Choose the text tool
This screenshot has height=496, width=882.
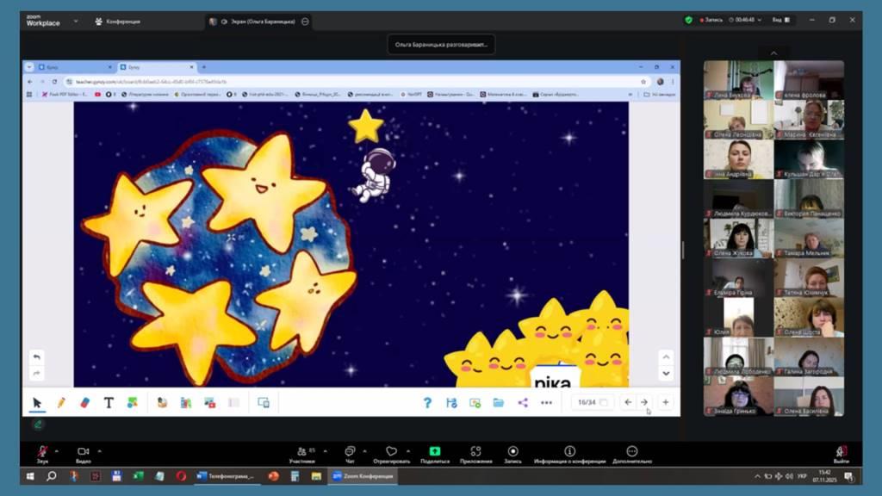109,402
